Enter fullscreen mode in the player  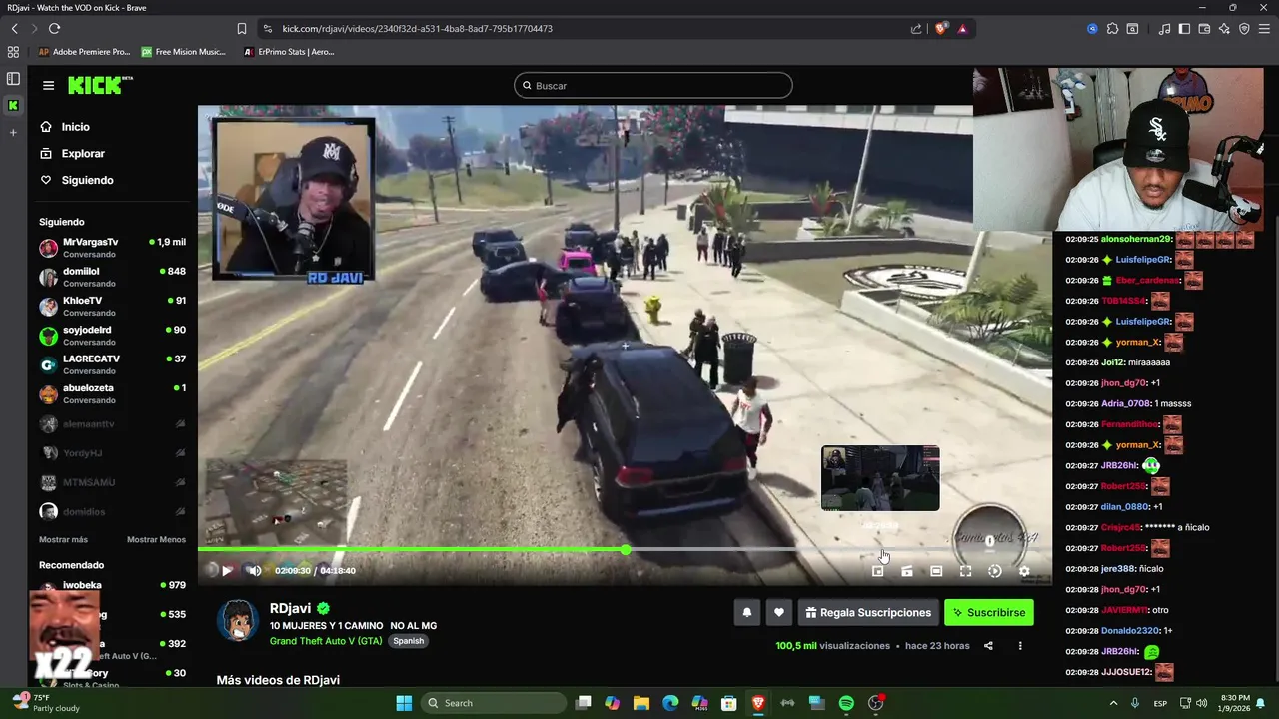tap(965, 571)
